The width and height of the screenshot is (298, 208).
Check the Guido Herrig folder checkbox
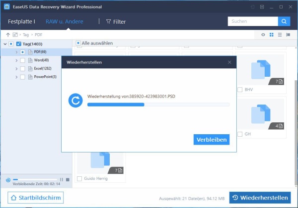[x=79, y=179]
